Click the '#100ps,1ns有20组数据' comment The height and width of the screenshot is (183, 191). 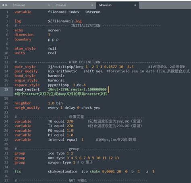(116, 140)
